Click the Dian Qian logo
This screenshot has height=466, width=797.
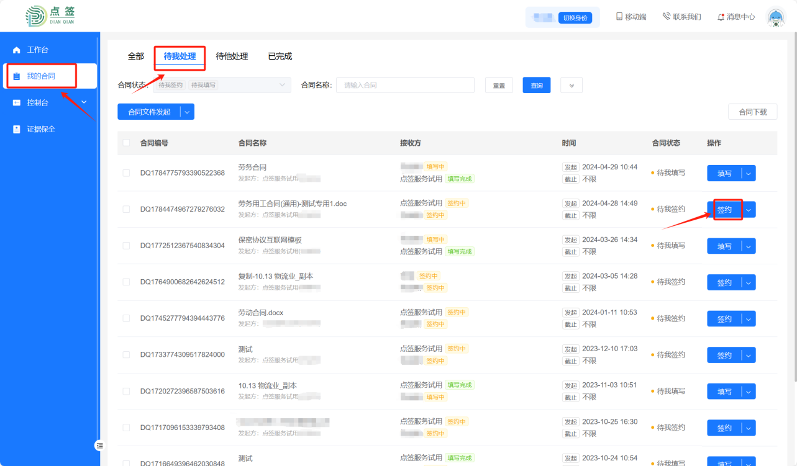click(50, 16)
